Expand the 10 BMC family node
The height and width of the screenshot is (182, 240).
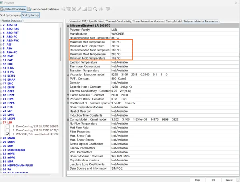tap(1, 56)
